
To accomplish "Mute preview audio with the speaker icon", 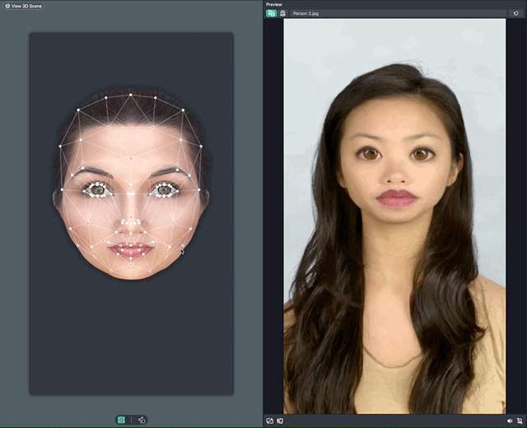I will point(510,421).
